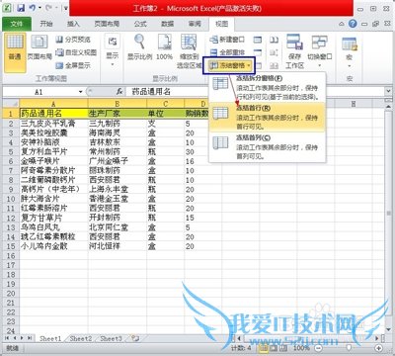Click 全部重排 arrange all windows

point(228,52)
